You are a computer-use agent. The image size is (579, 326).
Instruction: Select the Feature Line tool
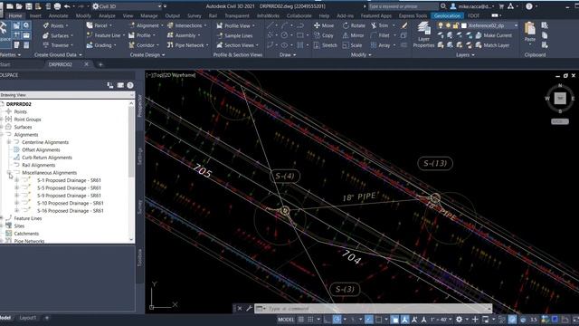105,35
